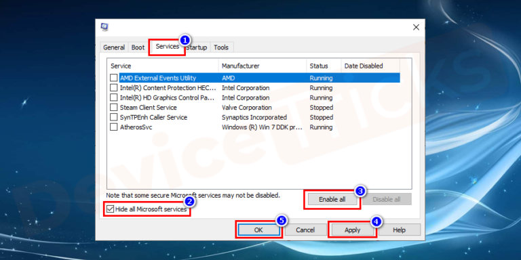Click Running status of AtherosSvc
521x260 pixels.
click(321, 127)
